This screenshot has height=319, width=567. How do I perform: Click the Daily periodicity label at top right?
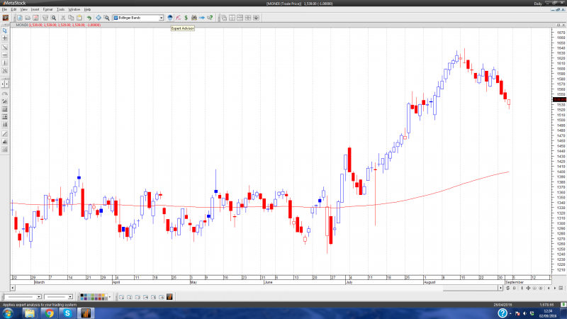pos(557,4)
